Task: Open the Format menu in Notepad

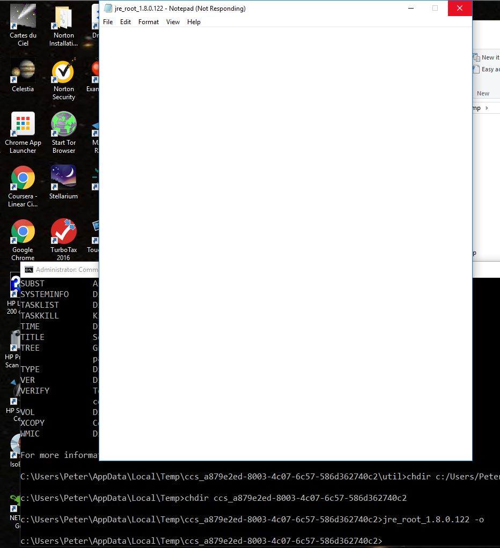Action: (148, 21)
